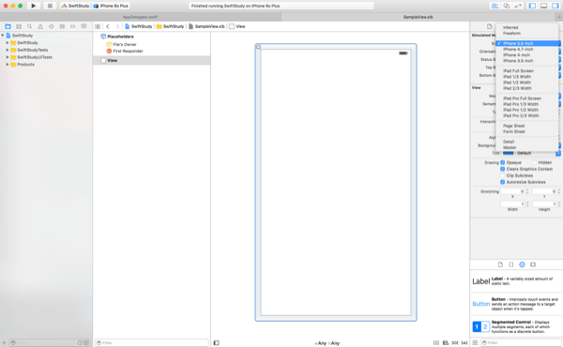Open the Issue navigator warning icon
Viewport: 563px width, 347px height.
tap(40, 26)
